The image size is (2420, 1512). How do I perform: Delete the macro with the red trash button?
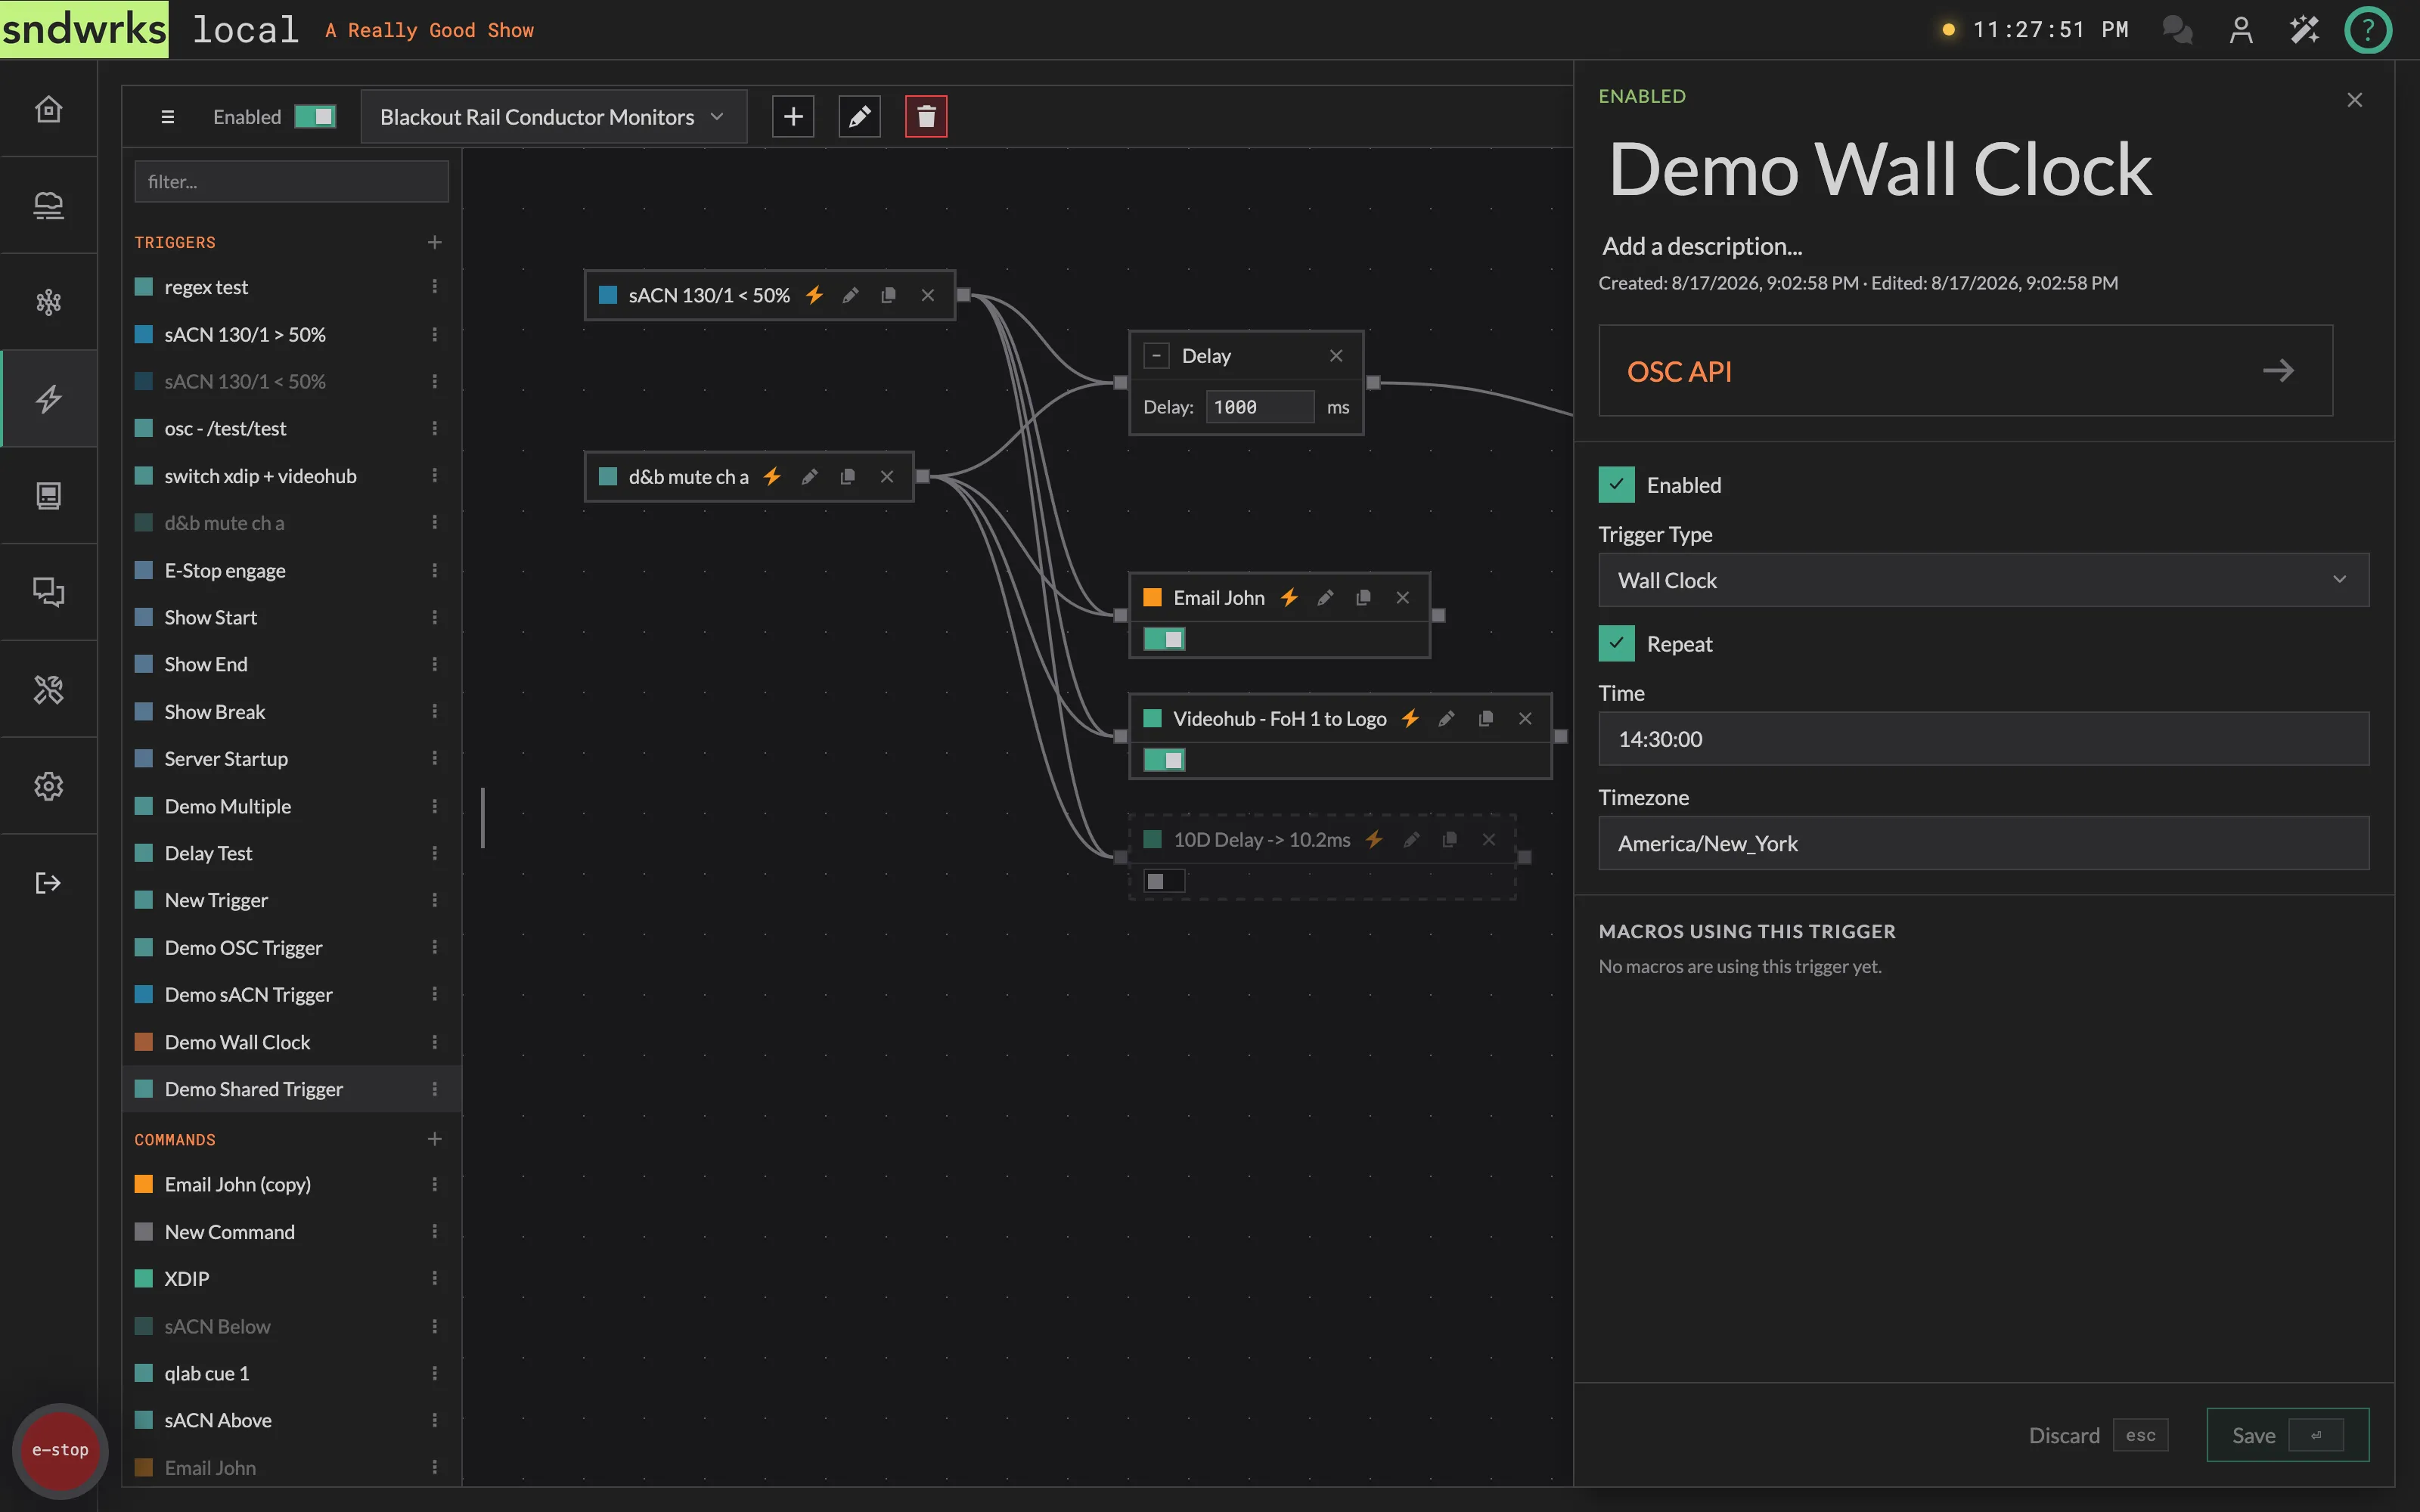[x=926, y=117]
